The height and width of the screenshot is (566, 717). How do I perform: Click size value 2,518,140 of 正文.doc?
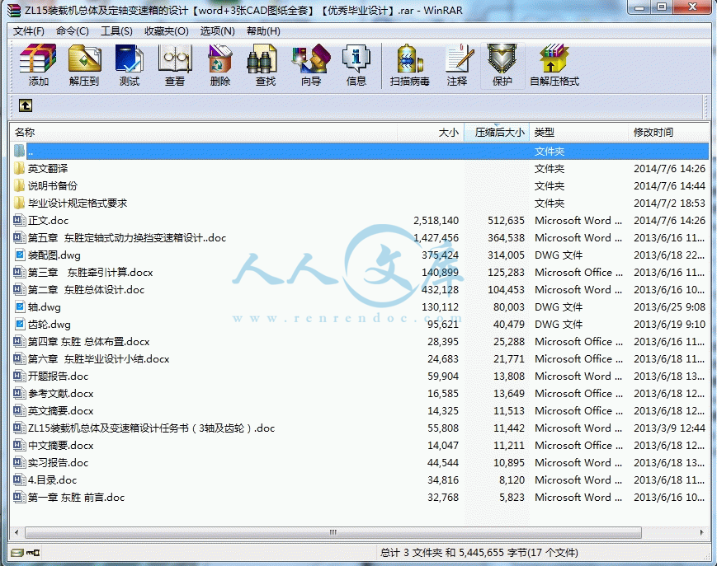point(436,221)
